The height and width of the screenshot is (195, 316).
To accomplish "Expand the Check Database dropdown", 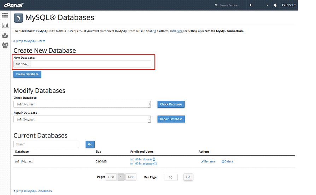I will tap(82, 104).
